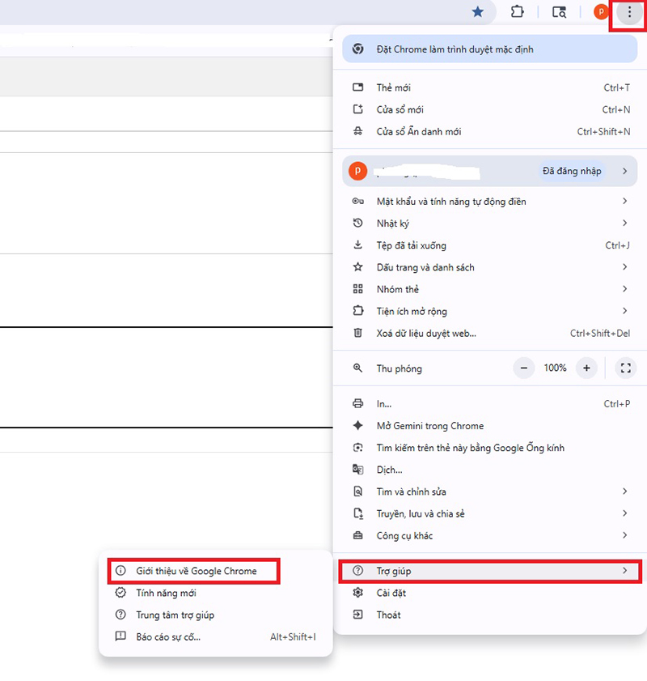
Task: Choose Thoát to quit Chrome
Action: [490, 615]
